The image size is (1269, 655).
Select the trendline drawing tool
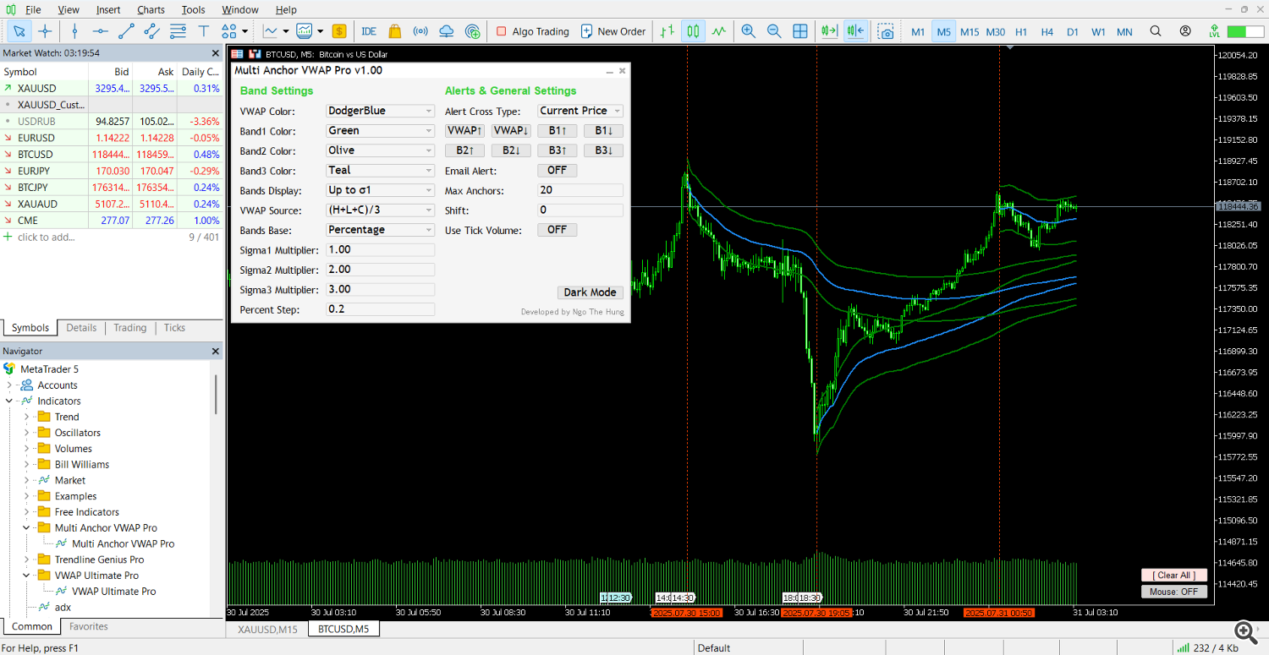(126, 31)
